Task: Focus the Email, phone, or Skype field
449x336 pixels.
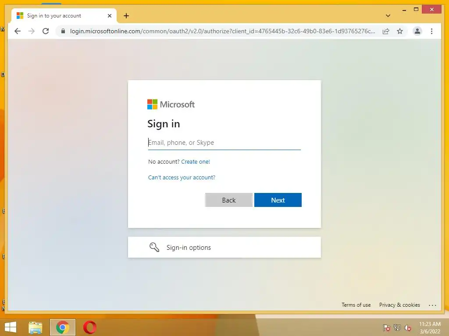Action: coord(224,143)
